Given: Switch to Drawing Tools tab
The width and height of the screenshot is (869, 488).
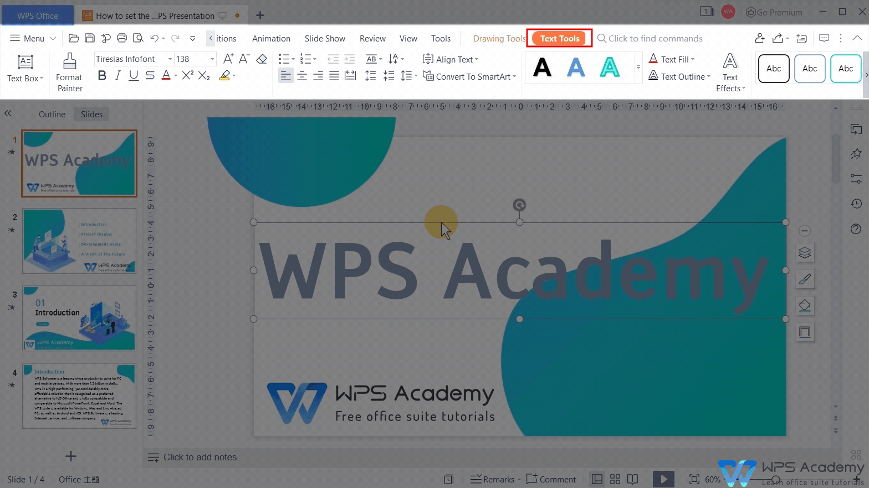Looking at the screenshot, I should click(x=499, y=38).
